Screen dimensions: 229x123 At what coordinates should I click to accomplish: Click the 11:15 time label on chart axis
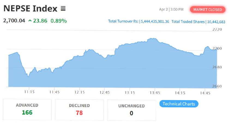[x=29, y=92]
